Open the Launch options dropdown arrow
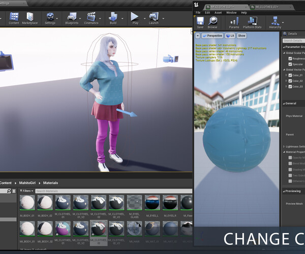 pyautogui.click(x=163, y=19)
